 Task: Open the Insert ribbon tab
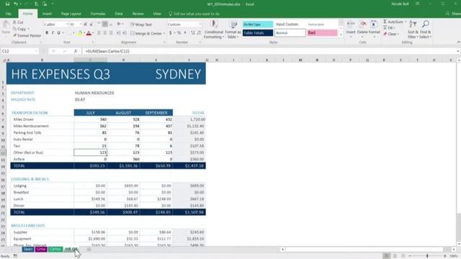47,14
